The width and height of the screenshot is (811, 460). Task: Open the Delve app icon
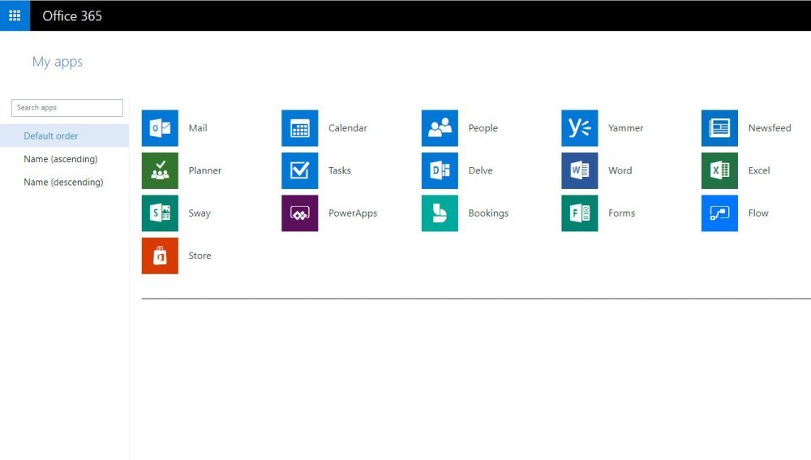[440, 170]
